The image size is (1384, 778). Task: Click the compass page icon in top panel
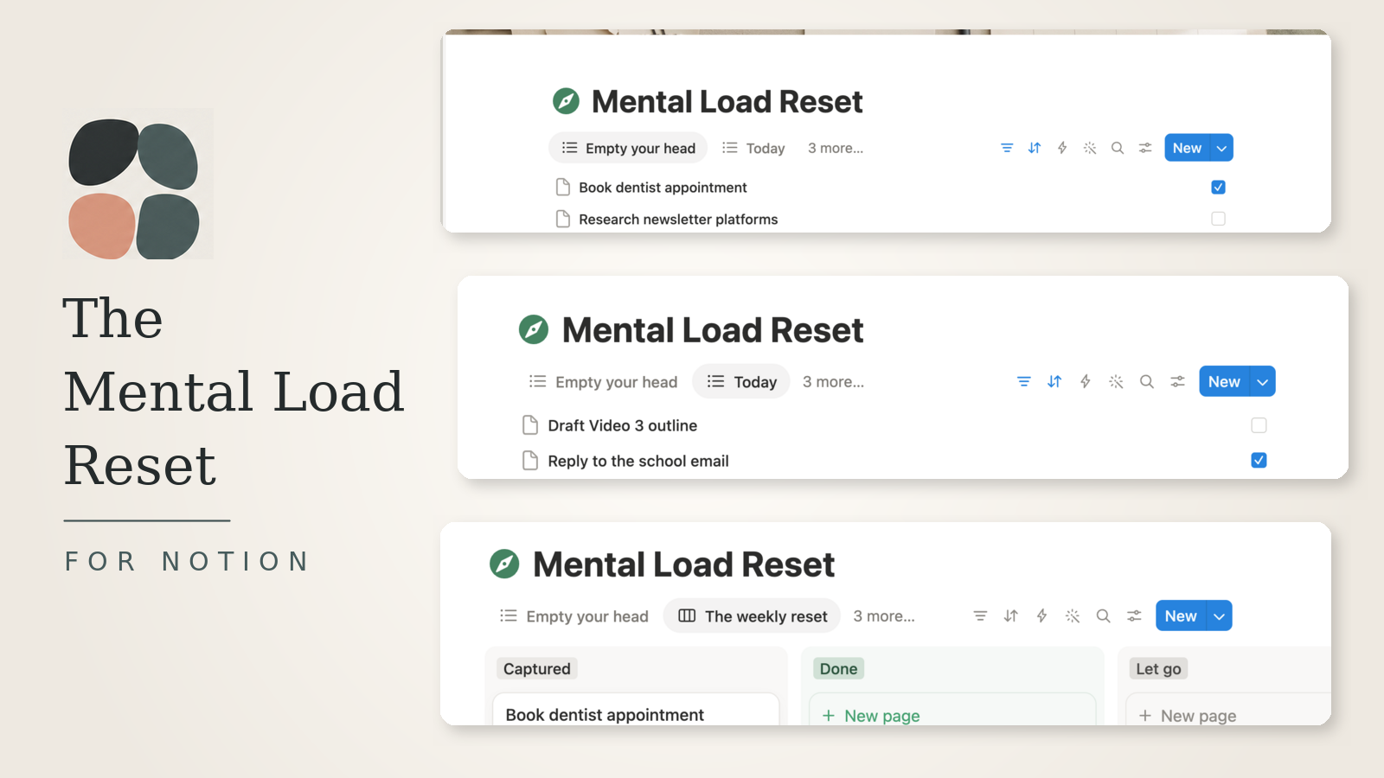point(566,101)
